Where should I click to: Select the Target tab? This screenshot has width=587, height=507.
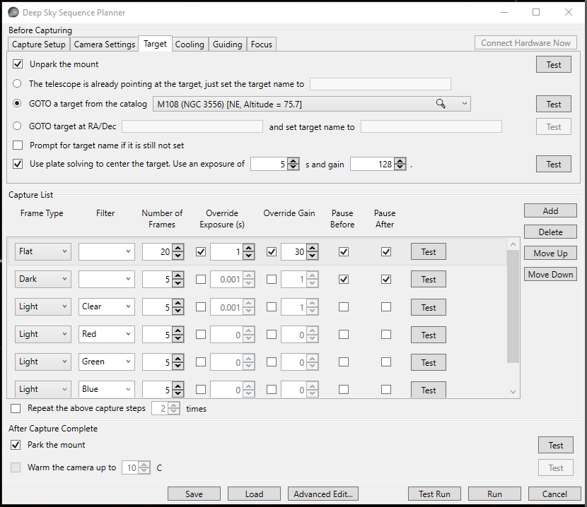pyautogui.click(x=155, y=44)
